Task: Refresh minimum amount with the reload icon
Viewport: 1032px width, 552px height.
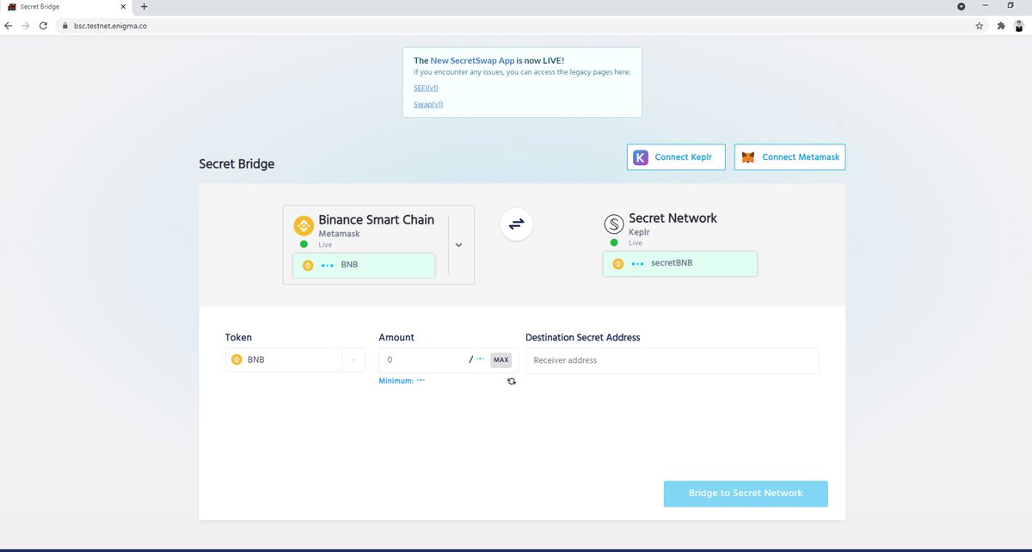Action: click(512, 381)
